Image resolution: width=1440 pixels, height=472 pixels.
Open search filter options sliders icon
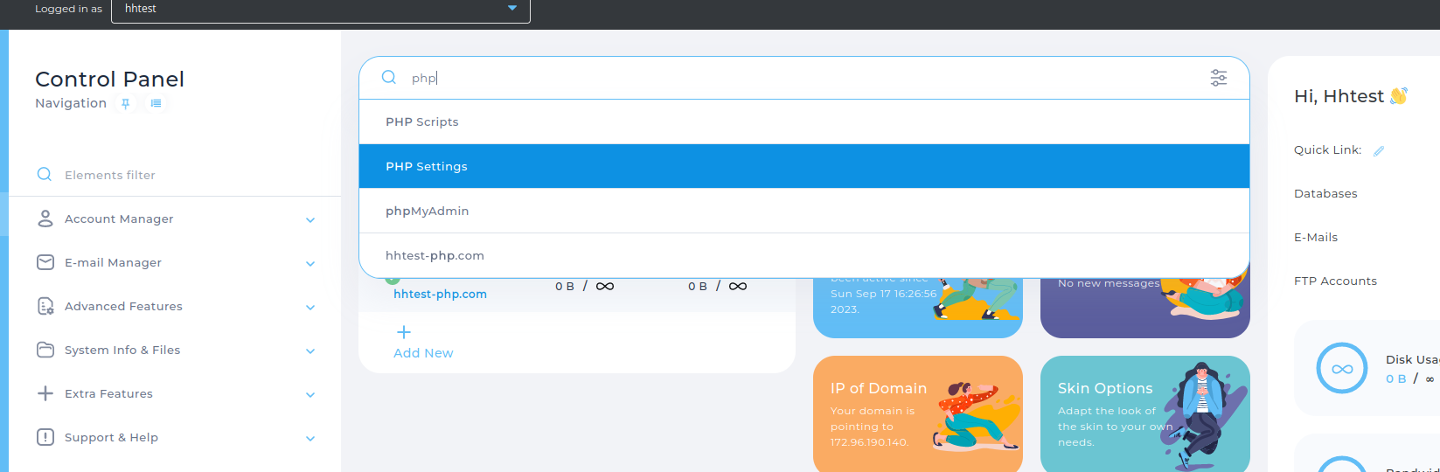1219,78
